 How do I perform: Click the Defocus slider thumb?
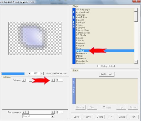(31, 80)
